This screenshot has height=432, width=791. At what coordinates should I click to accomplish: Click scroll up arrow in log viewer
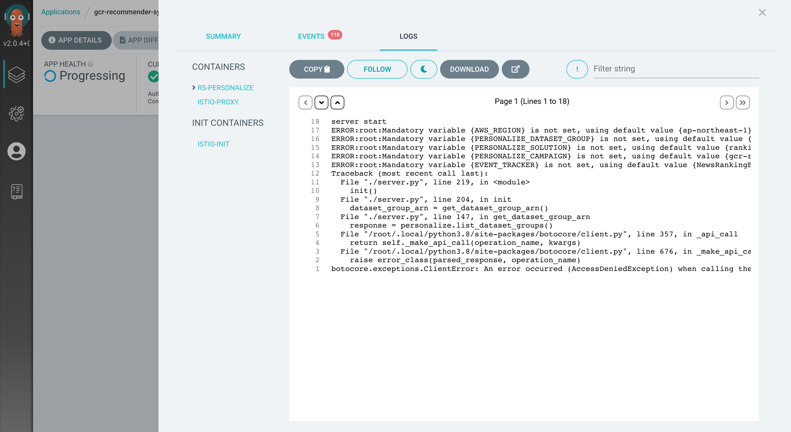coord(338,102)
